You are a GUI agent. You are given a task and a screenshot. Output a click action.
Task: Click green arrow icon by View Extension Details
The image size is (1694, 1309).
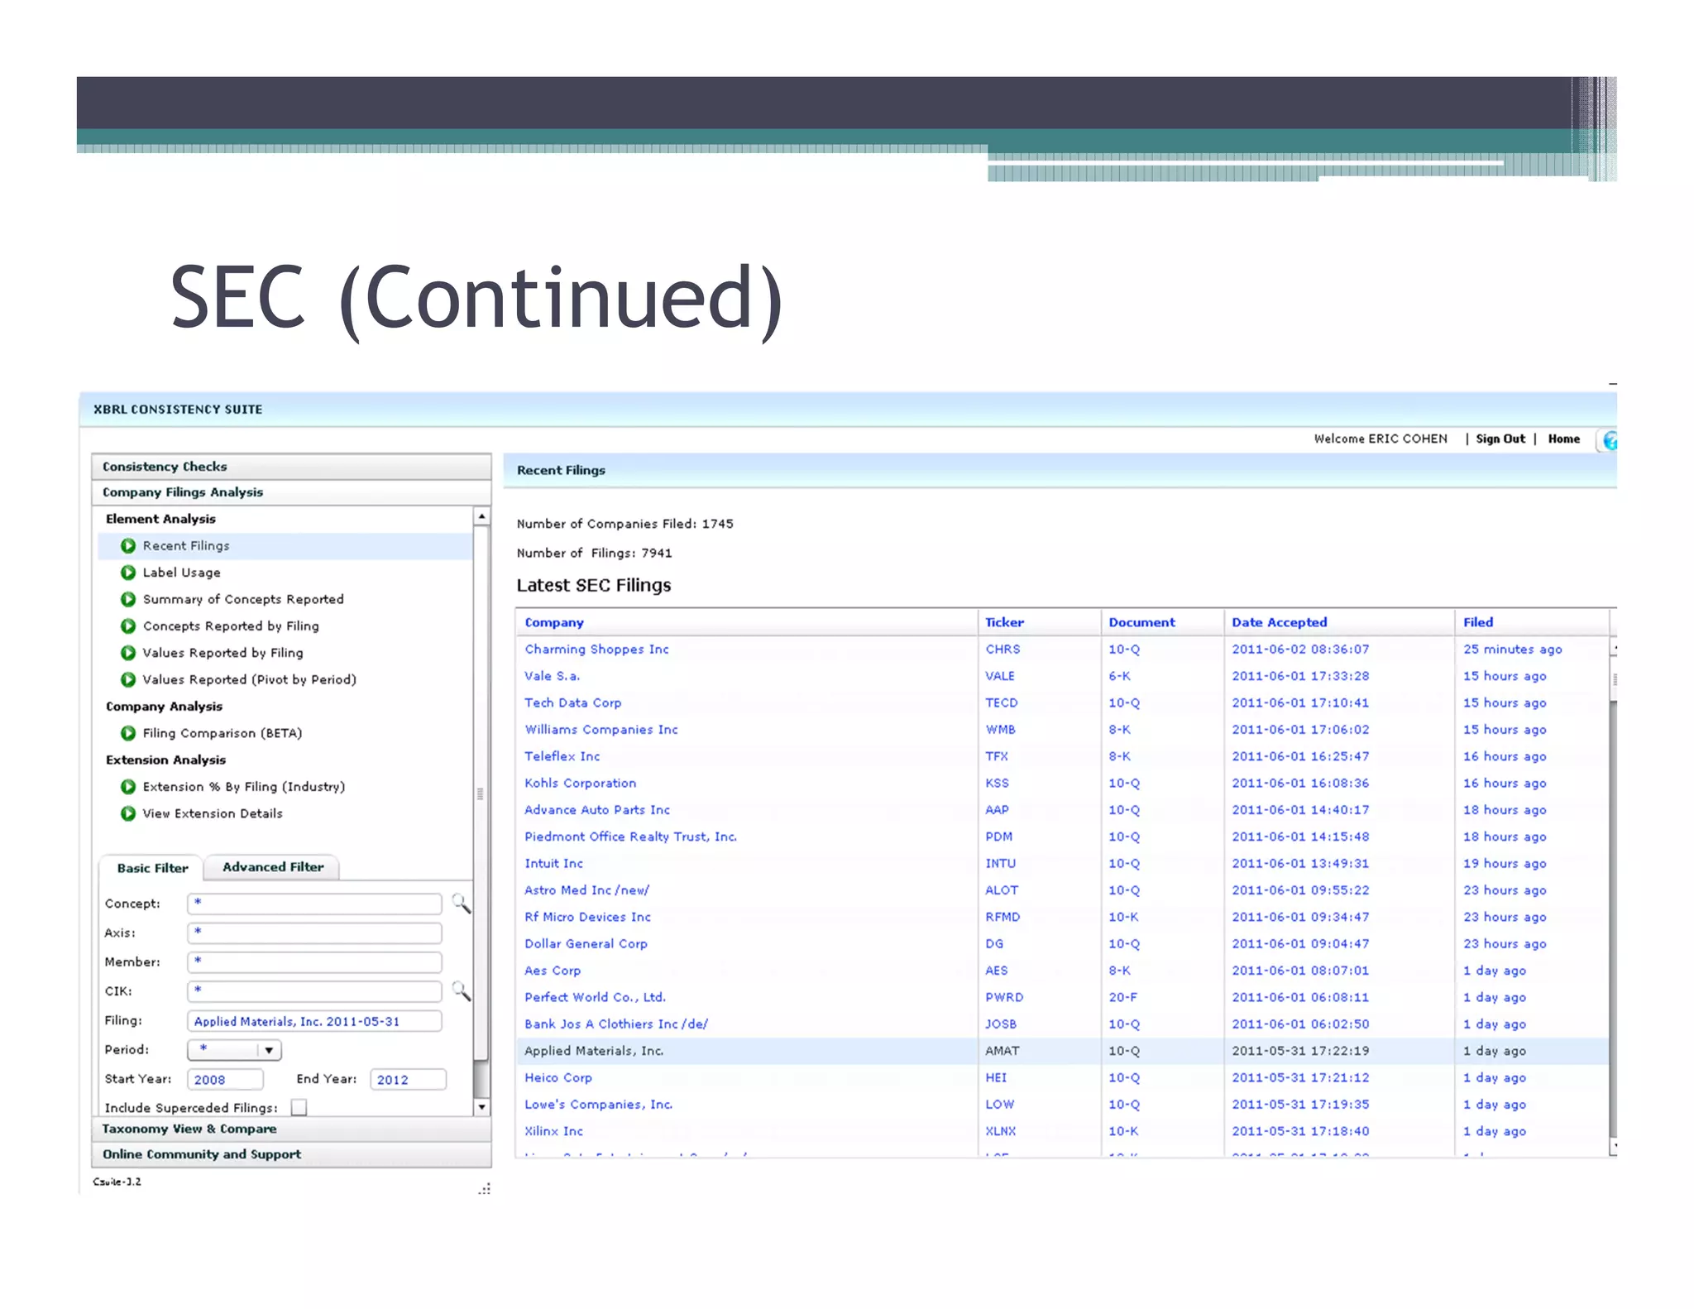coord(128,813)
